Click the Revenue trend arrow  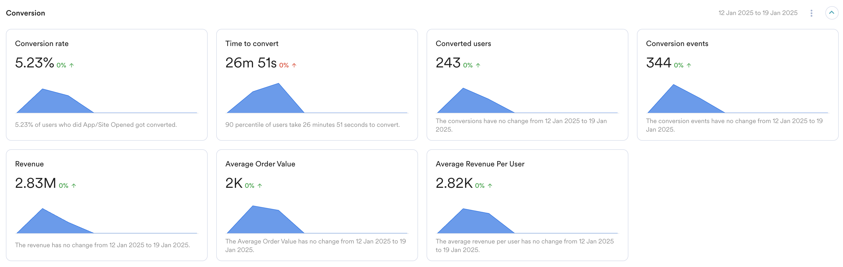[x=74, y=186]
